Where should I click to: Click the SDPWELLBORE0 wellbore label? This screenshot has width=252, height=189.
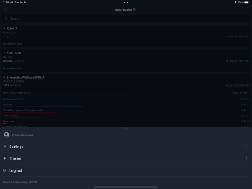click(14, 81)
